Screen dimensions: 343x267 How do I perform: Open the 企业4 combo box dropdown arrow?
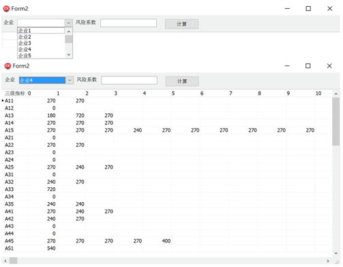tap(70, 80)
